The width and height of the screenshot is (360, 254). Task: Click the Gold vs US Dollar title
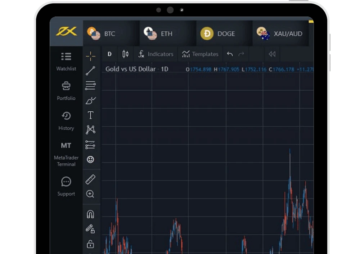click(130, 69)
